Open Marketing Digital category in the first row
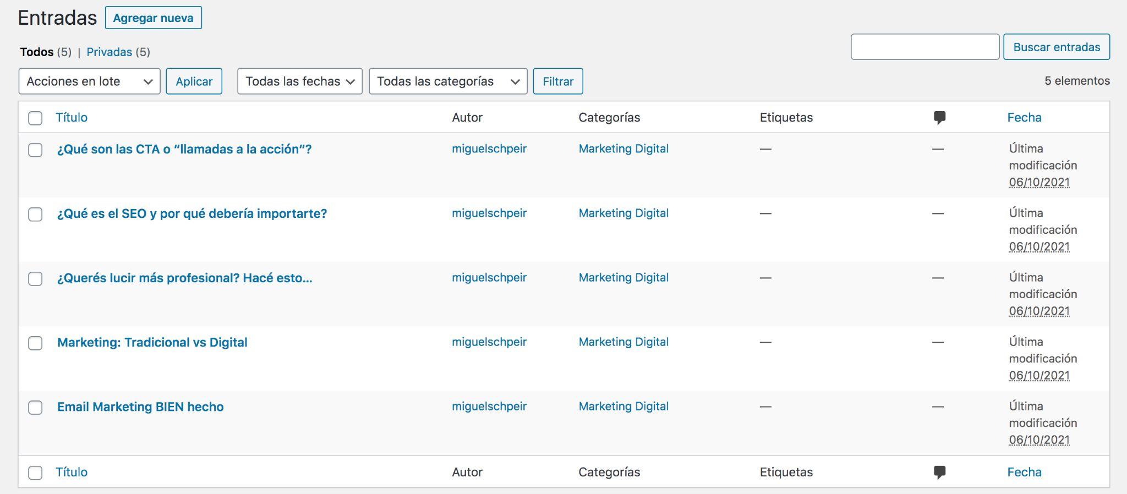Viewport: 1127px width, 494px height. point(623,149)
